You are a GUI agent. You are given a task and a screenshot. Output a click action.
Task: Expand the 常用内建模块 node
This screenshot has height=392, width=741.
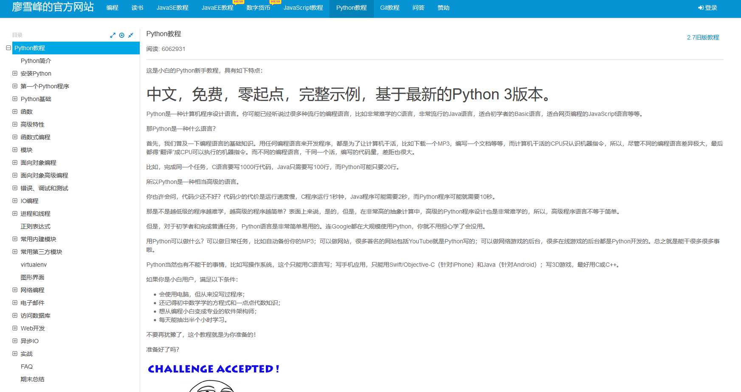click(15, 239)
